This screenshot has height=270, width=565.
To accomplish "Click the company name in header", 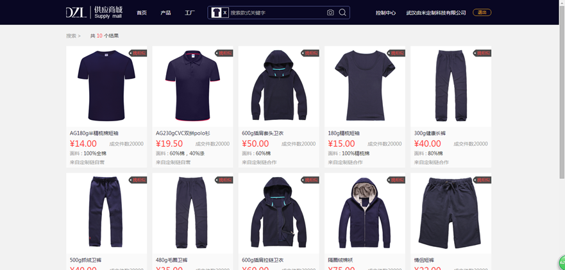I will 436,13.
